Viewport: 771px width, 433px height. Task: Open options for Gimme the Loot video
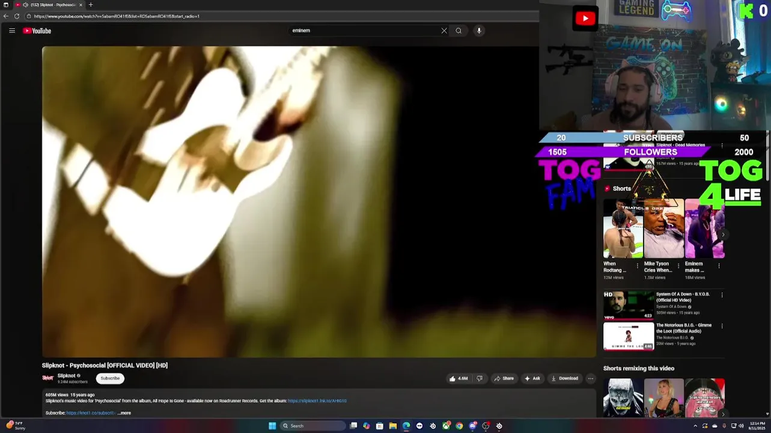[x=722, y=326]
